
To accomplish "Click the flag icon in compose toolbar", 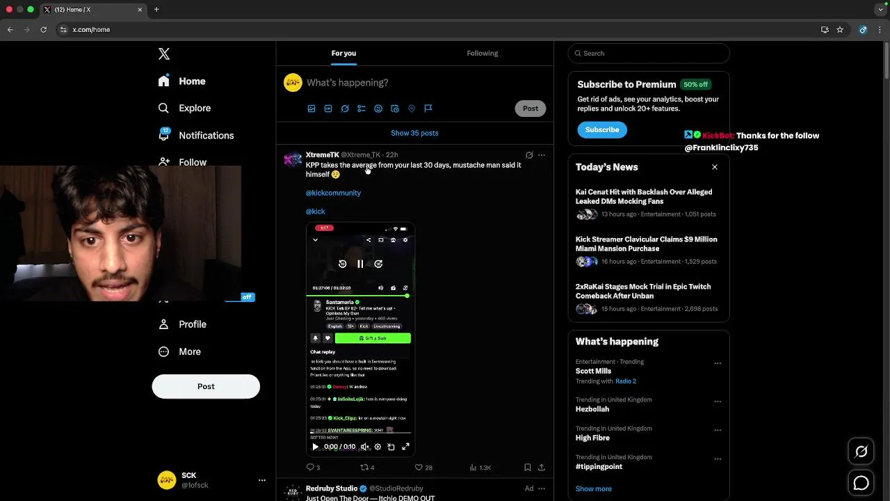I will 428,109.
